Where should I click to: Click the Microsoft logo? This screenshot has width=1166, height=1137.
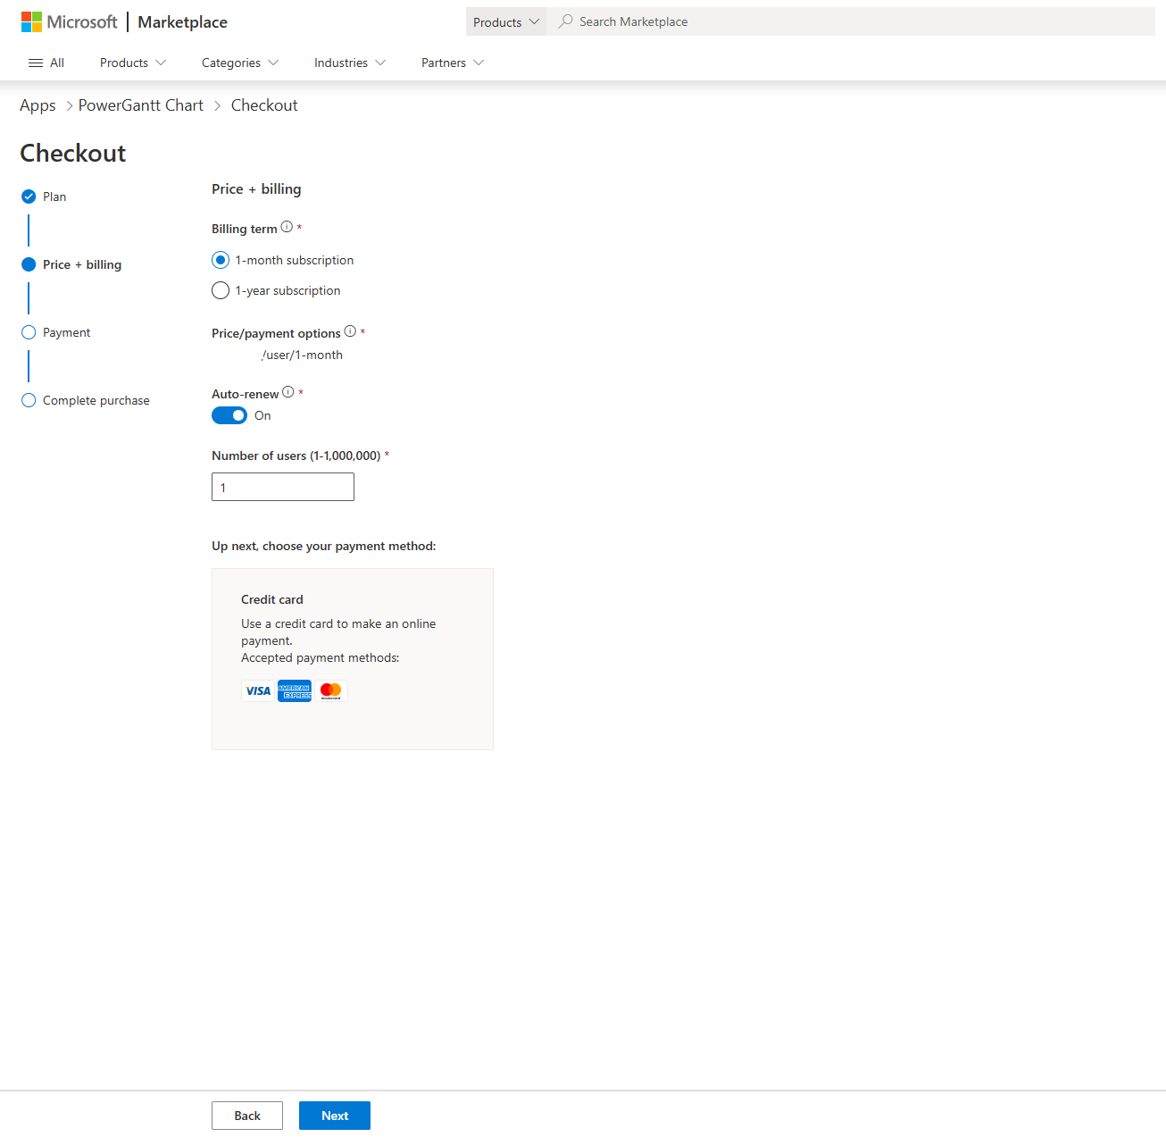tap(69, 21)
